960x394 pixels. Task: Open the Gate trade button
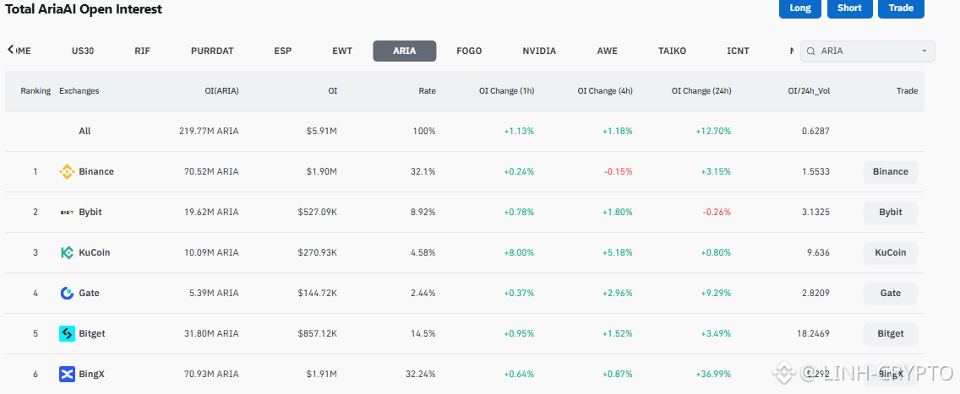[x=890, y=294]
